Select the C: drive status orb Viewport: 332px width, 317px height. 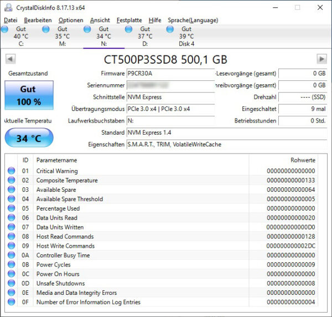click(x=4, y=29)
